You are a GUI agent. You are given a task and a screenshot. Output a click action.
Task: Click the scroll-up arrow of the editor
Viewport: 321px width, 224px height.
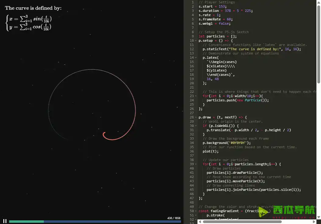point(319,2)
